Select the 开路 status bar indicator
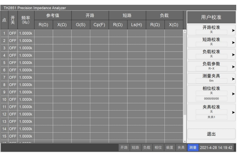Viewport: 241px width, 155px height. coord(124,147)
